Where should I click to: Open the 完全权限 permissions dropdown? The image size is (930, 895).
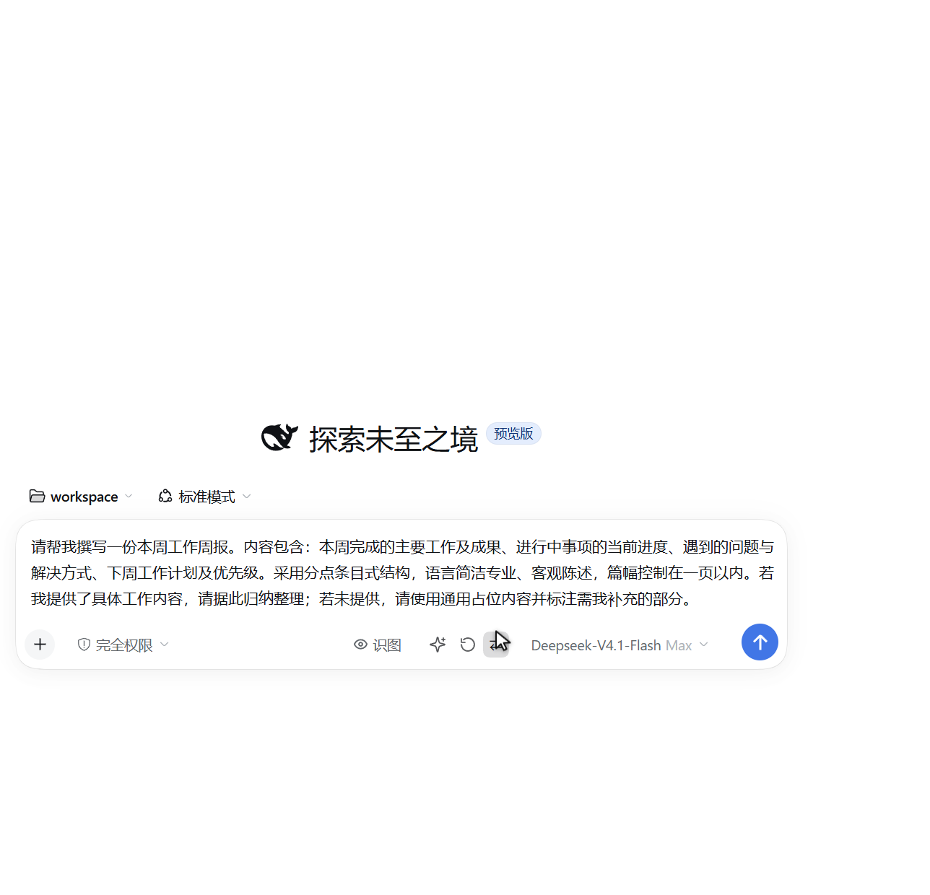(123, 645)
